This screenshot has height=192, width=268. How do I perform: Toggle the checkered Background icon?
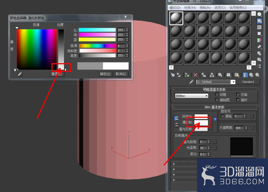click(x=259, y=27)
